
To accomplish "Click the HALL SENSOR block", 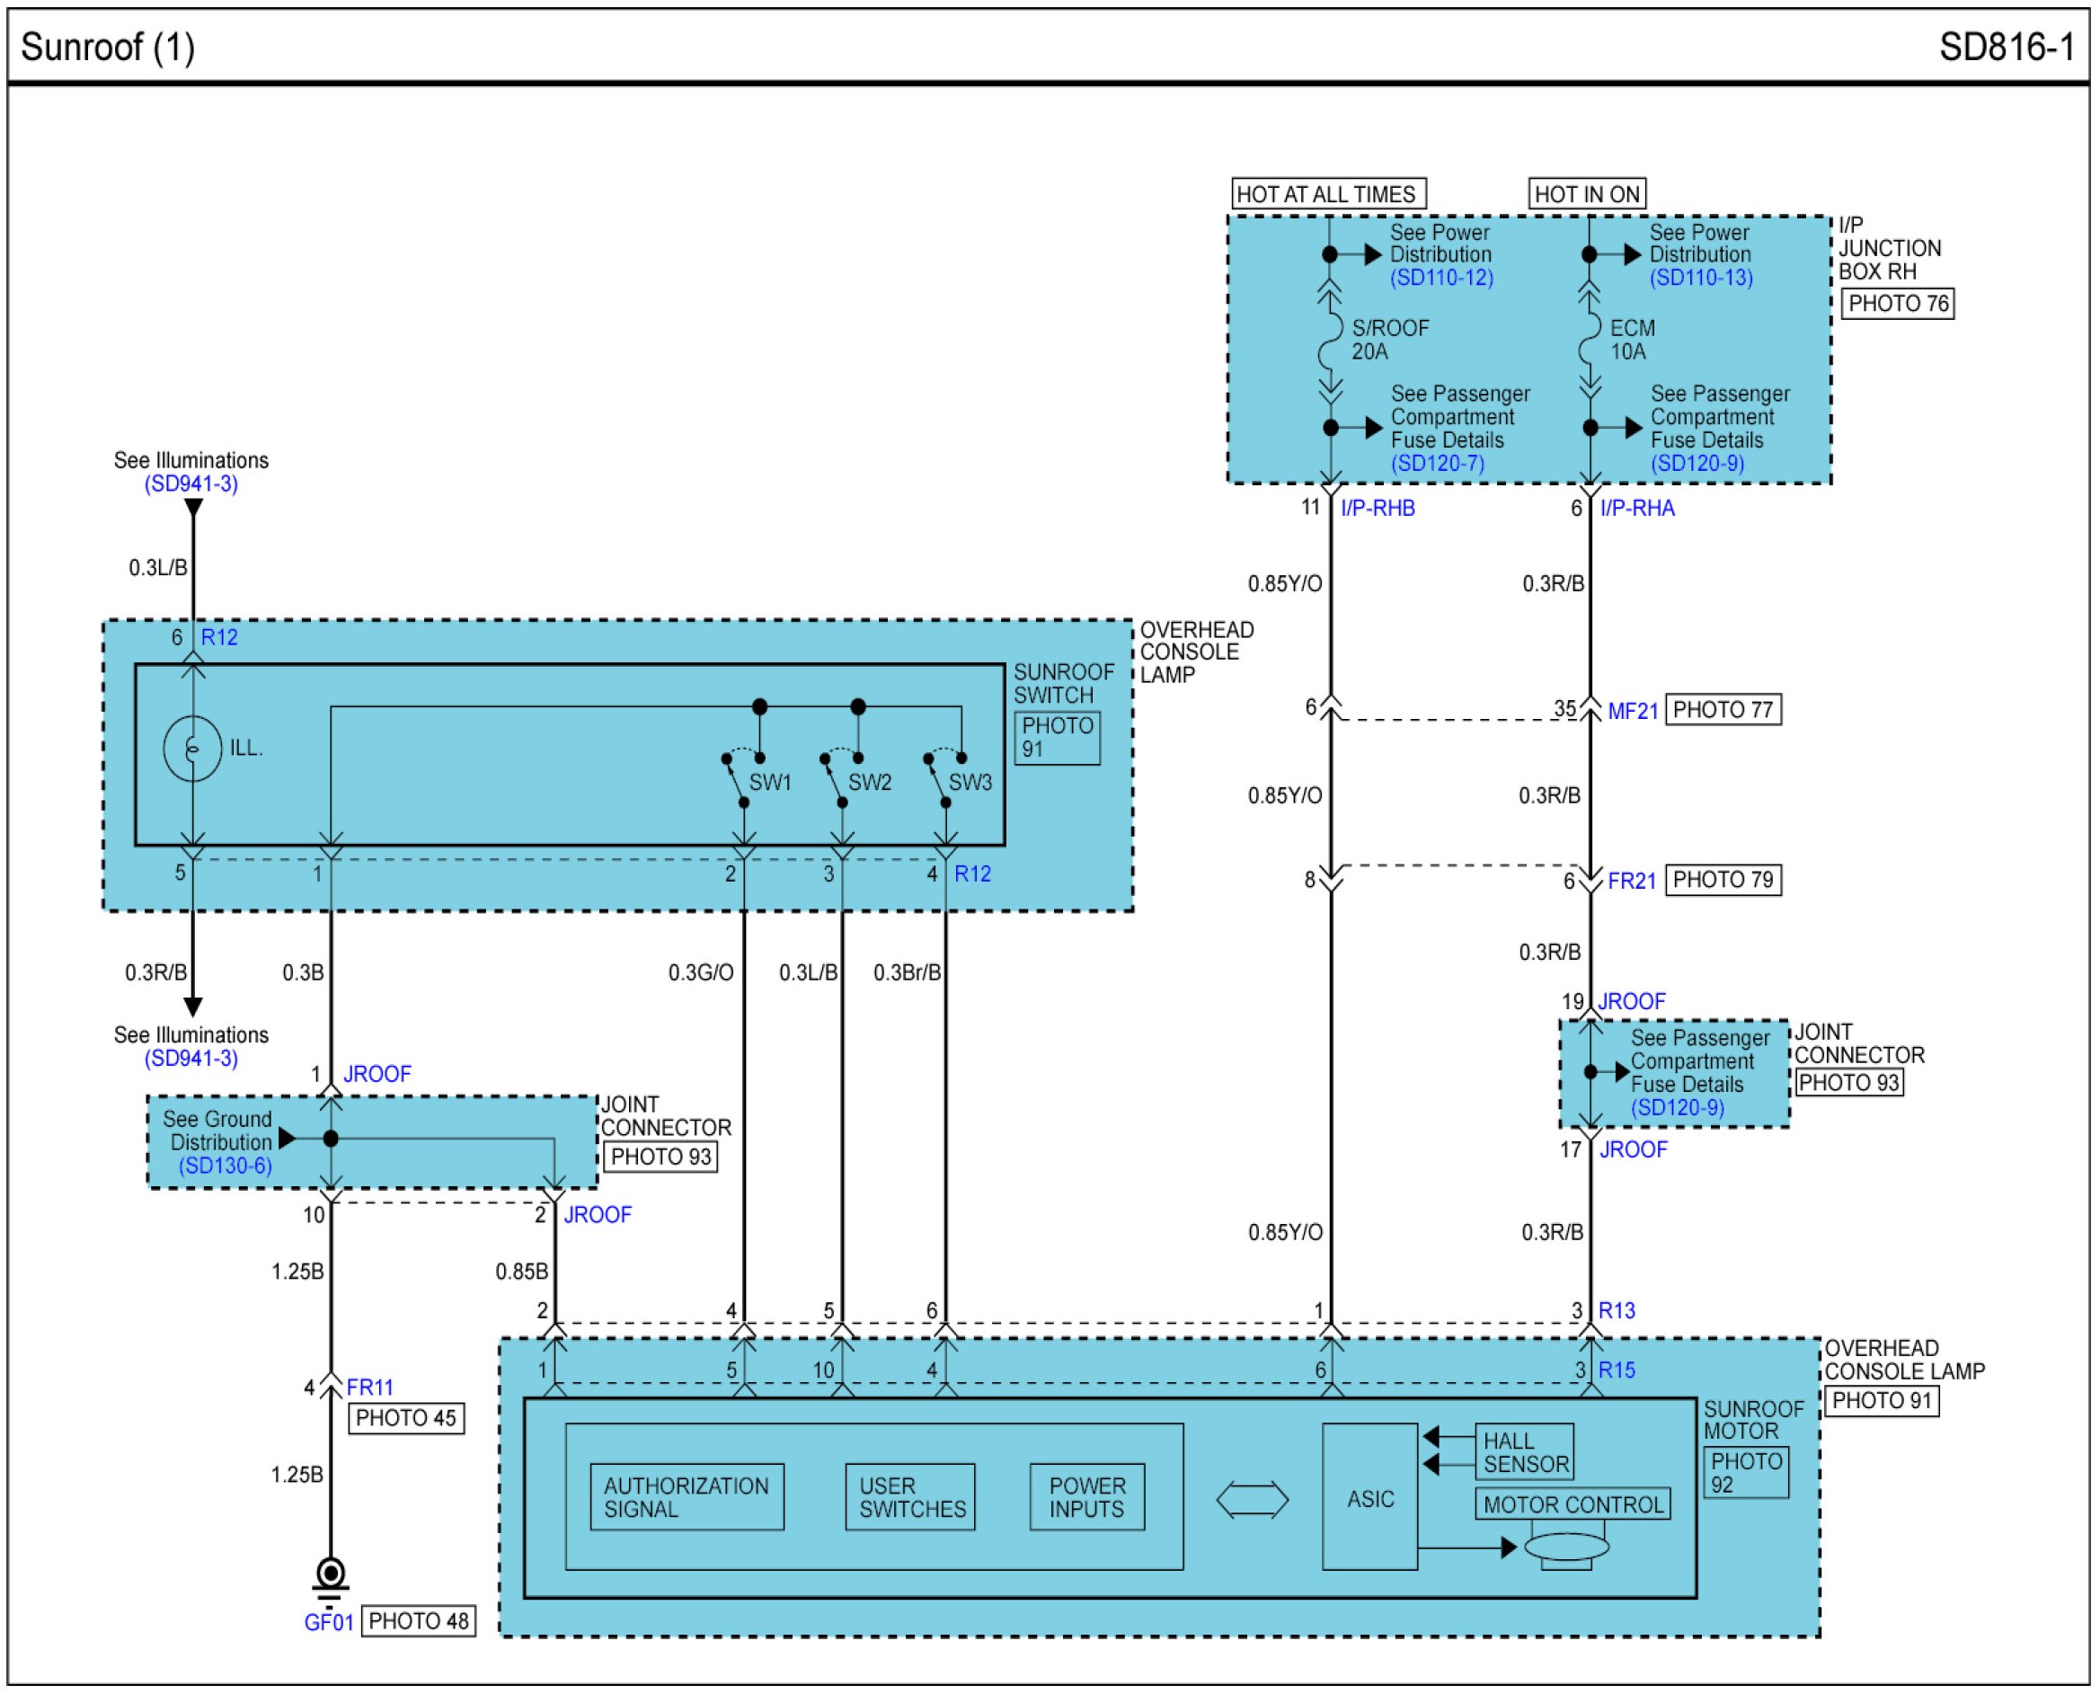I will coord(1524,1452).
